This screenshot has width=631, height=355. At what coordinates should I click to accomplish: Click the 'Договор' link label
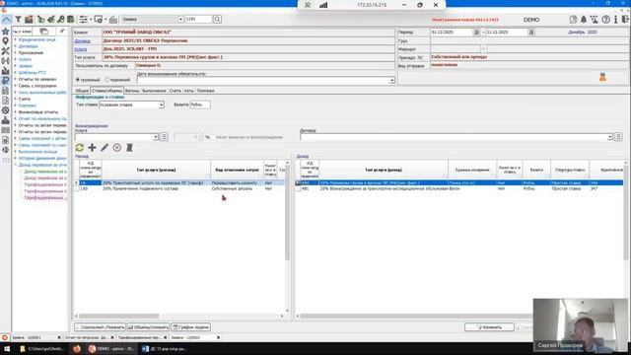click(x=82, y=41)
